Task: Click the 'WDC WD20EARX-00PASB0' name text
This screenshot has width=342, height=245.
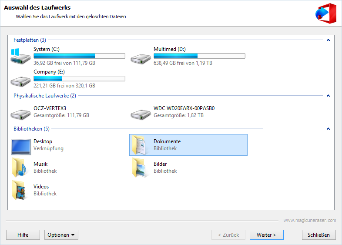Action: (184, 108)
